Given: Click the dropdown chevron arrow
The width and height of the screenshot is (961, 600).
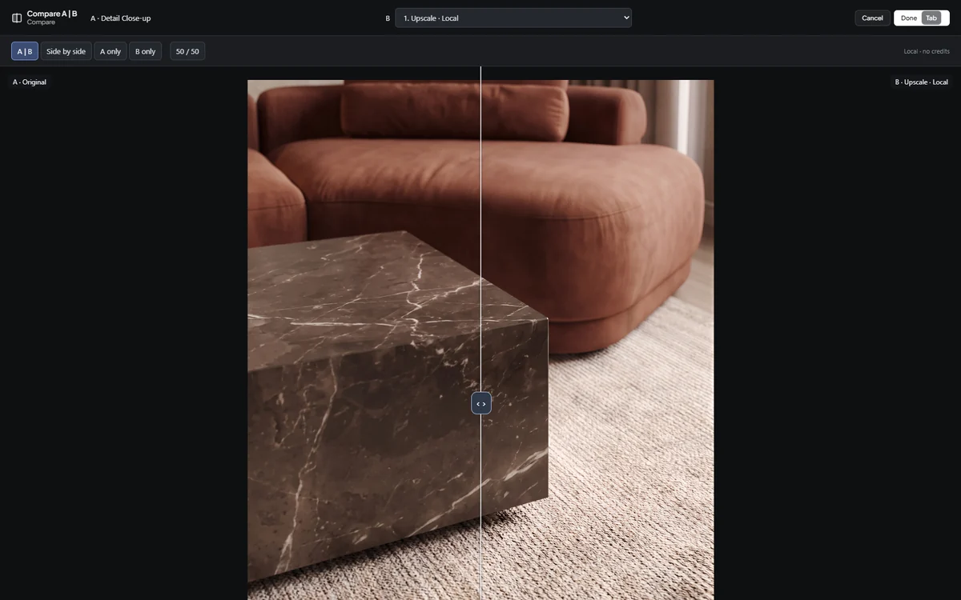Looking at the screenshot, I should 626,18.
